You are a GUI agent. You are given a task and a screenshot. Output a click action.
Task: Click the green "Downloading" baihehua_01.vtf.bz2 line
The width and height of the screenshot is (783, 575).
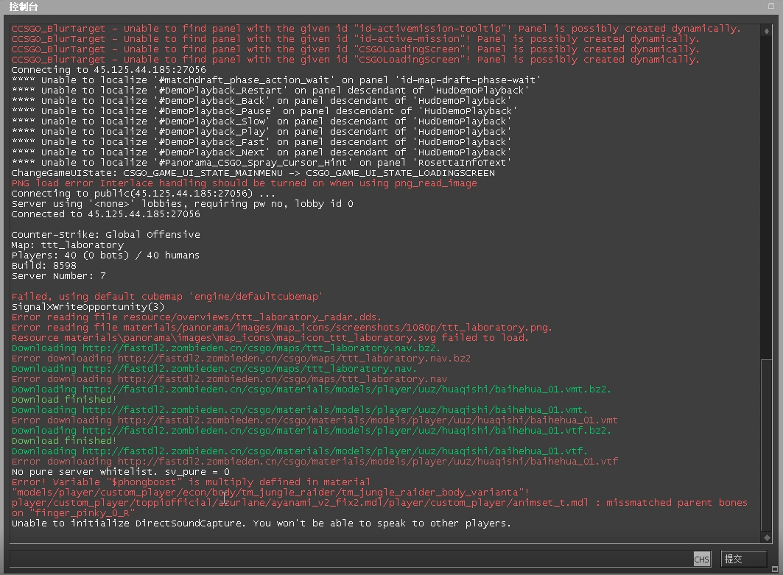coord(311,430)
